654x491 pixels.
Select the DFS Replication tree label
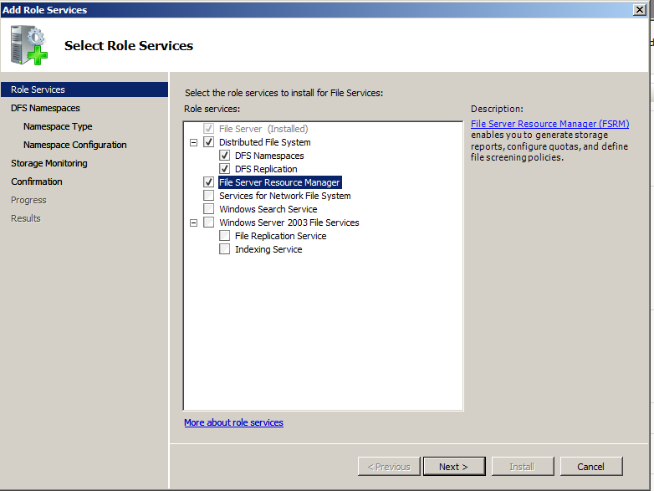(266, 169)
